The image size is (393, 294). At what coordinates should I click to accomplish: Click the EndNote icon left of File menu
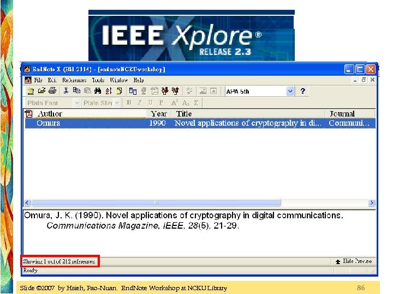pyautogui.click(x=28, y=80)
